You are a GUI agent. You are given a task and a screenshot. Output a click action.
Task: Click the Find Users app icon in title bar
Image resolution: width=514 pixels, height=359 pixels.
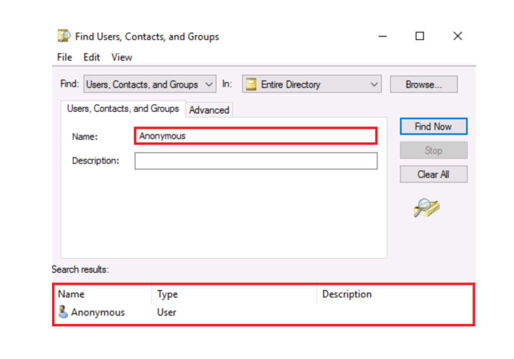coord(64,36)
